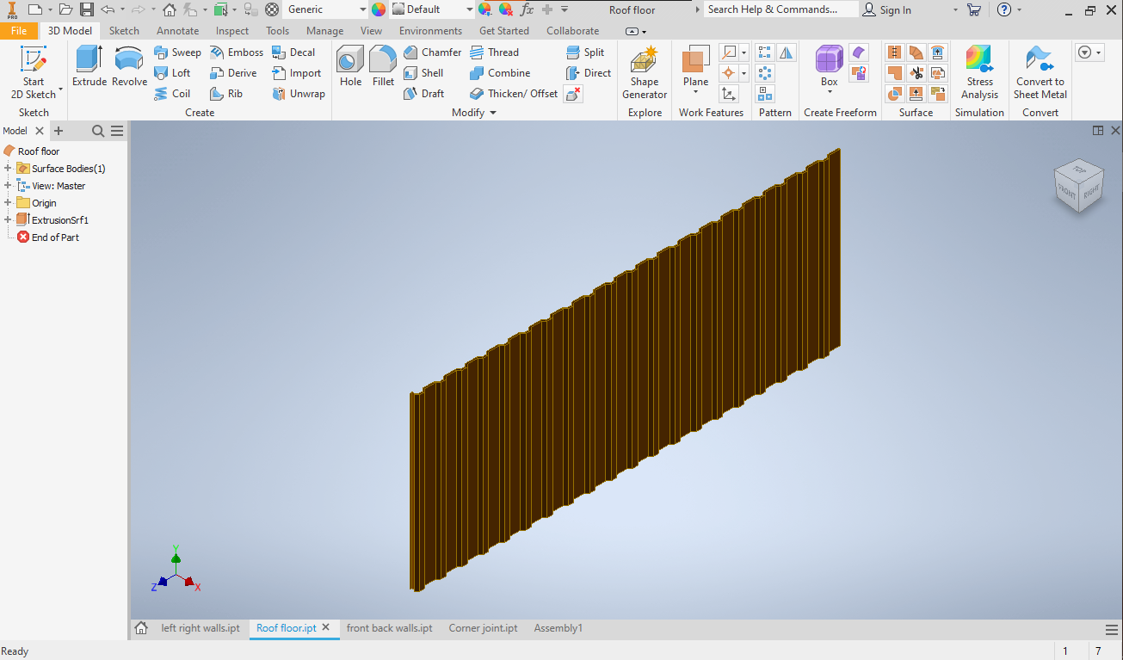Create a work Plane
1123x660 pixels.
point(695,65)
